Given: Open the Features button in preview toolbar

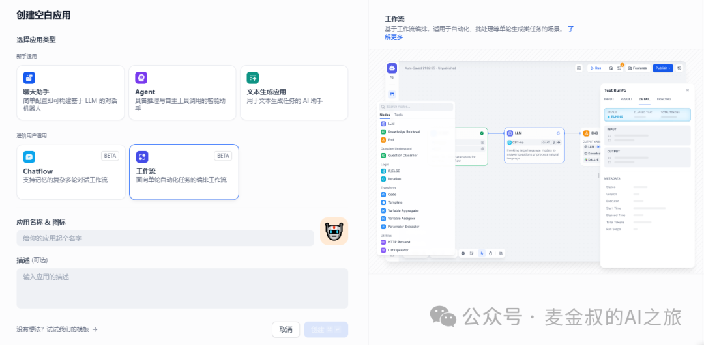Looking at the screenshot, I should point(638,68).
